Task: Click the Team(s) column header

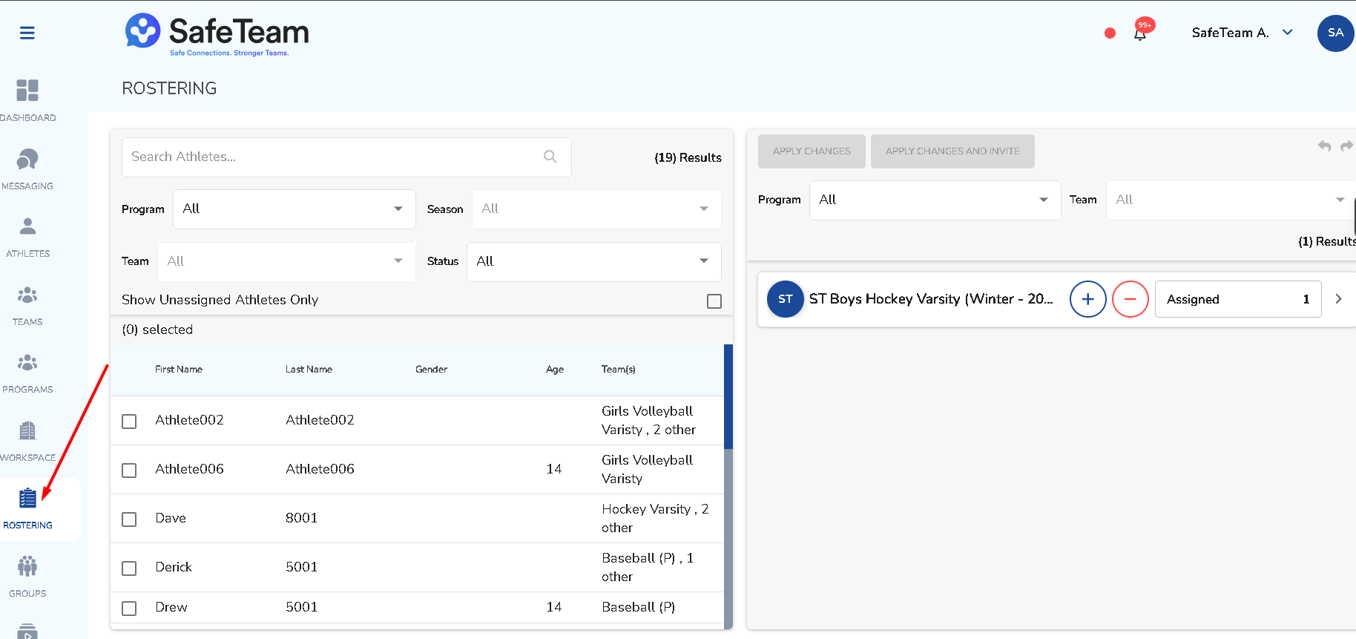Action: [x=619, y=369]
